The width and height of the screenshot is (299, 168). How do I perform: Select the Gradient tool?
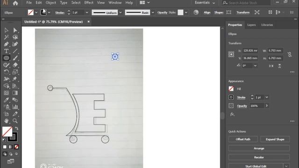click(x=15, y=93)
